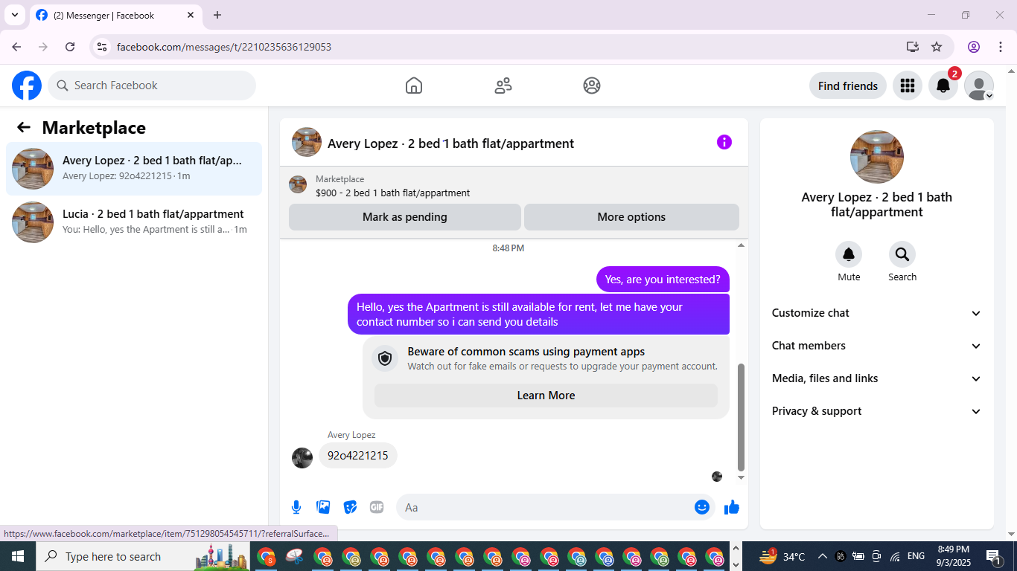The height and width of the screenshot is (571, 1017).
Task: Open the Groups icon in the top navigation
Action: 592,86
